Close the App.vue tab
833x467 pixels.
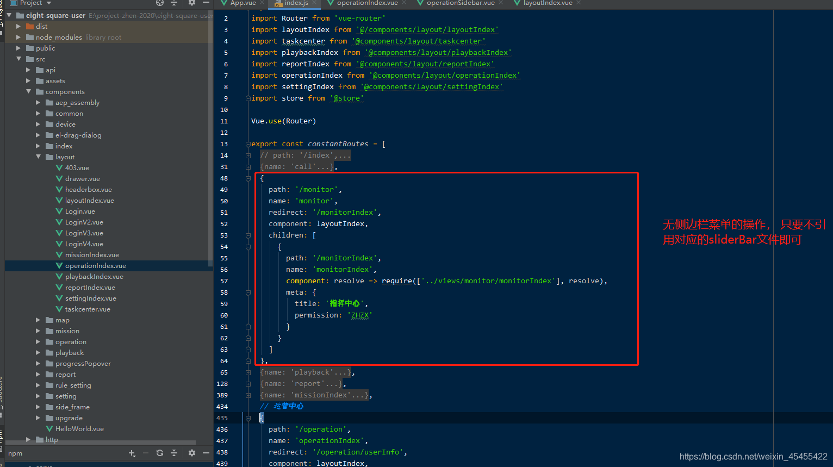(262, 3)
